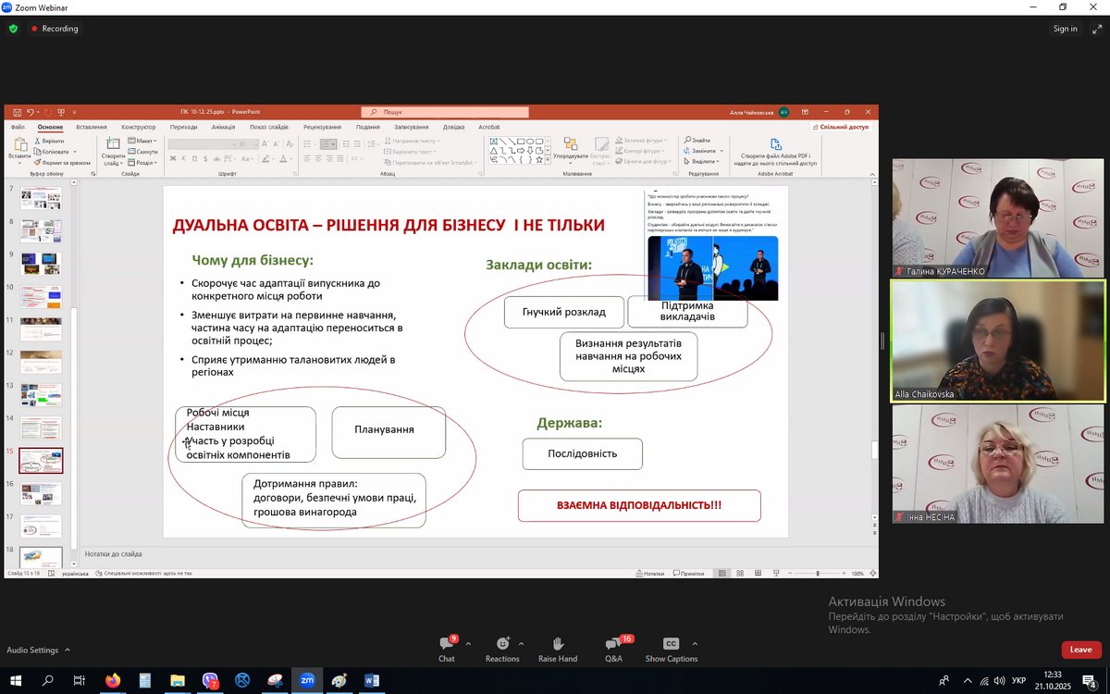Click the Firefox icon in the taskbar

(113, 680)
